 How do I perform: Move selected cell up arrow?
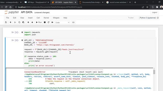28,22
